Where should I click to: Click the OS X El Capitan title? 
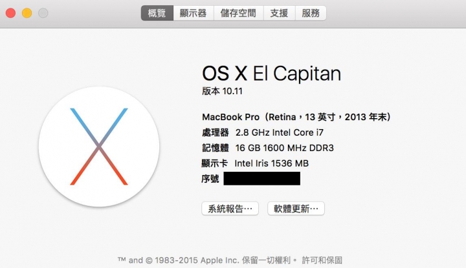point(271,73)
